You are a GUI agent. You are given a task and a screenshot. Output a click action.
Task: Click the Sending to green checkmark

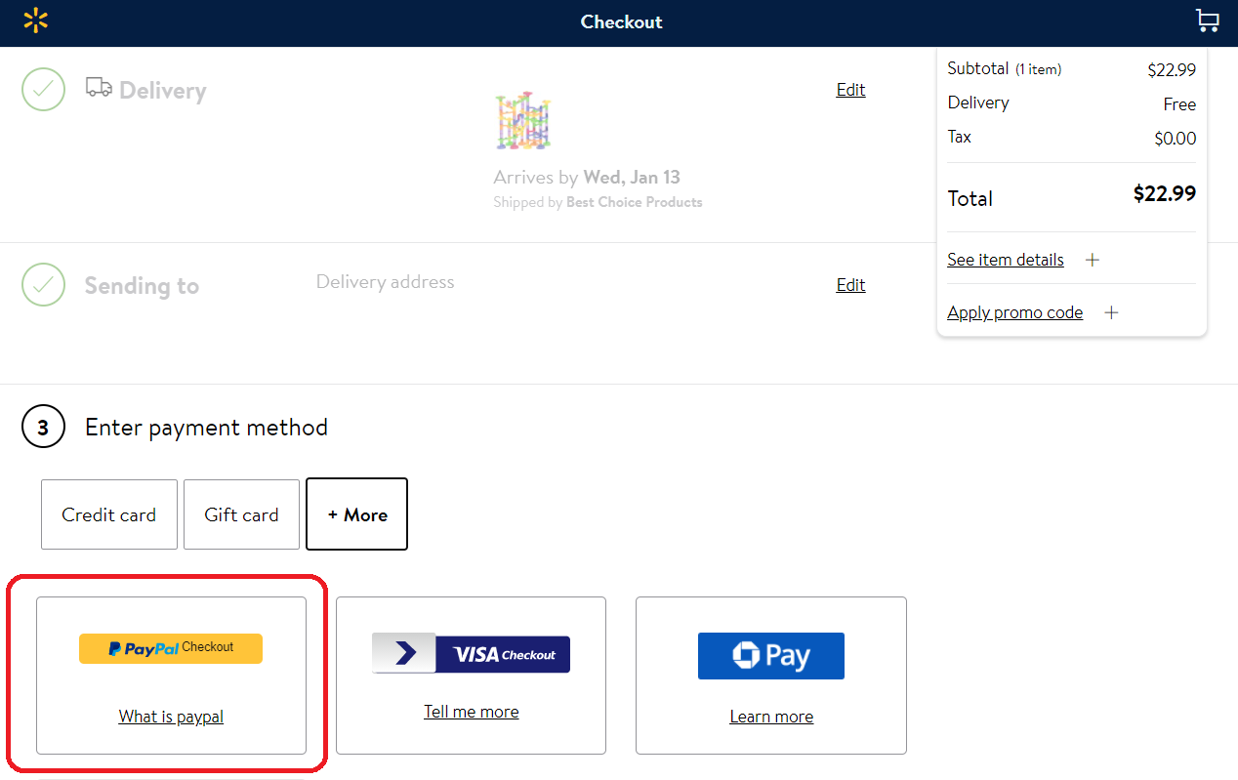(x=43, y=285)
